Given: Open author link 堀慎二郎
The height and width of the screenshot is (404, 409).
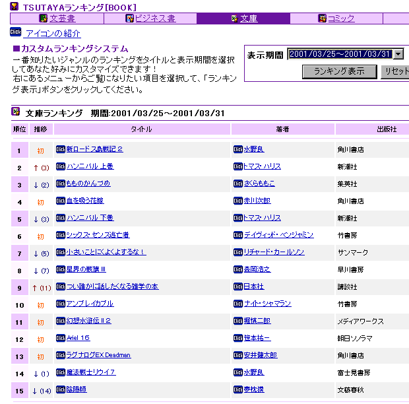Looking at the screenshot, I should (x=257, y=321).
